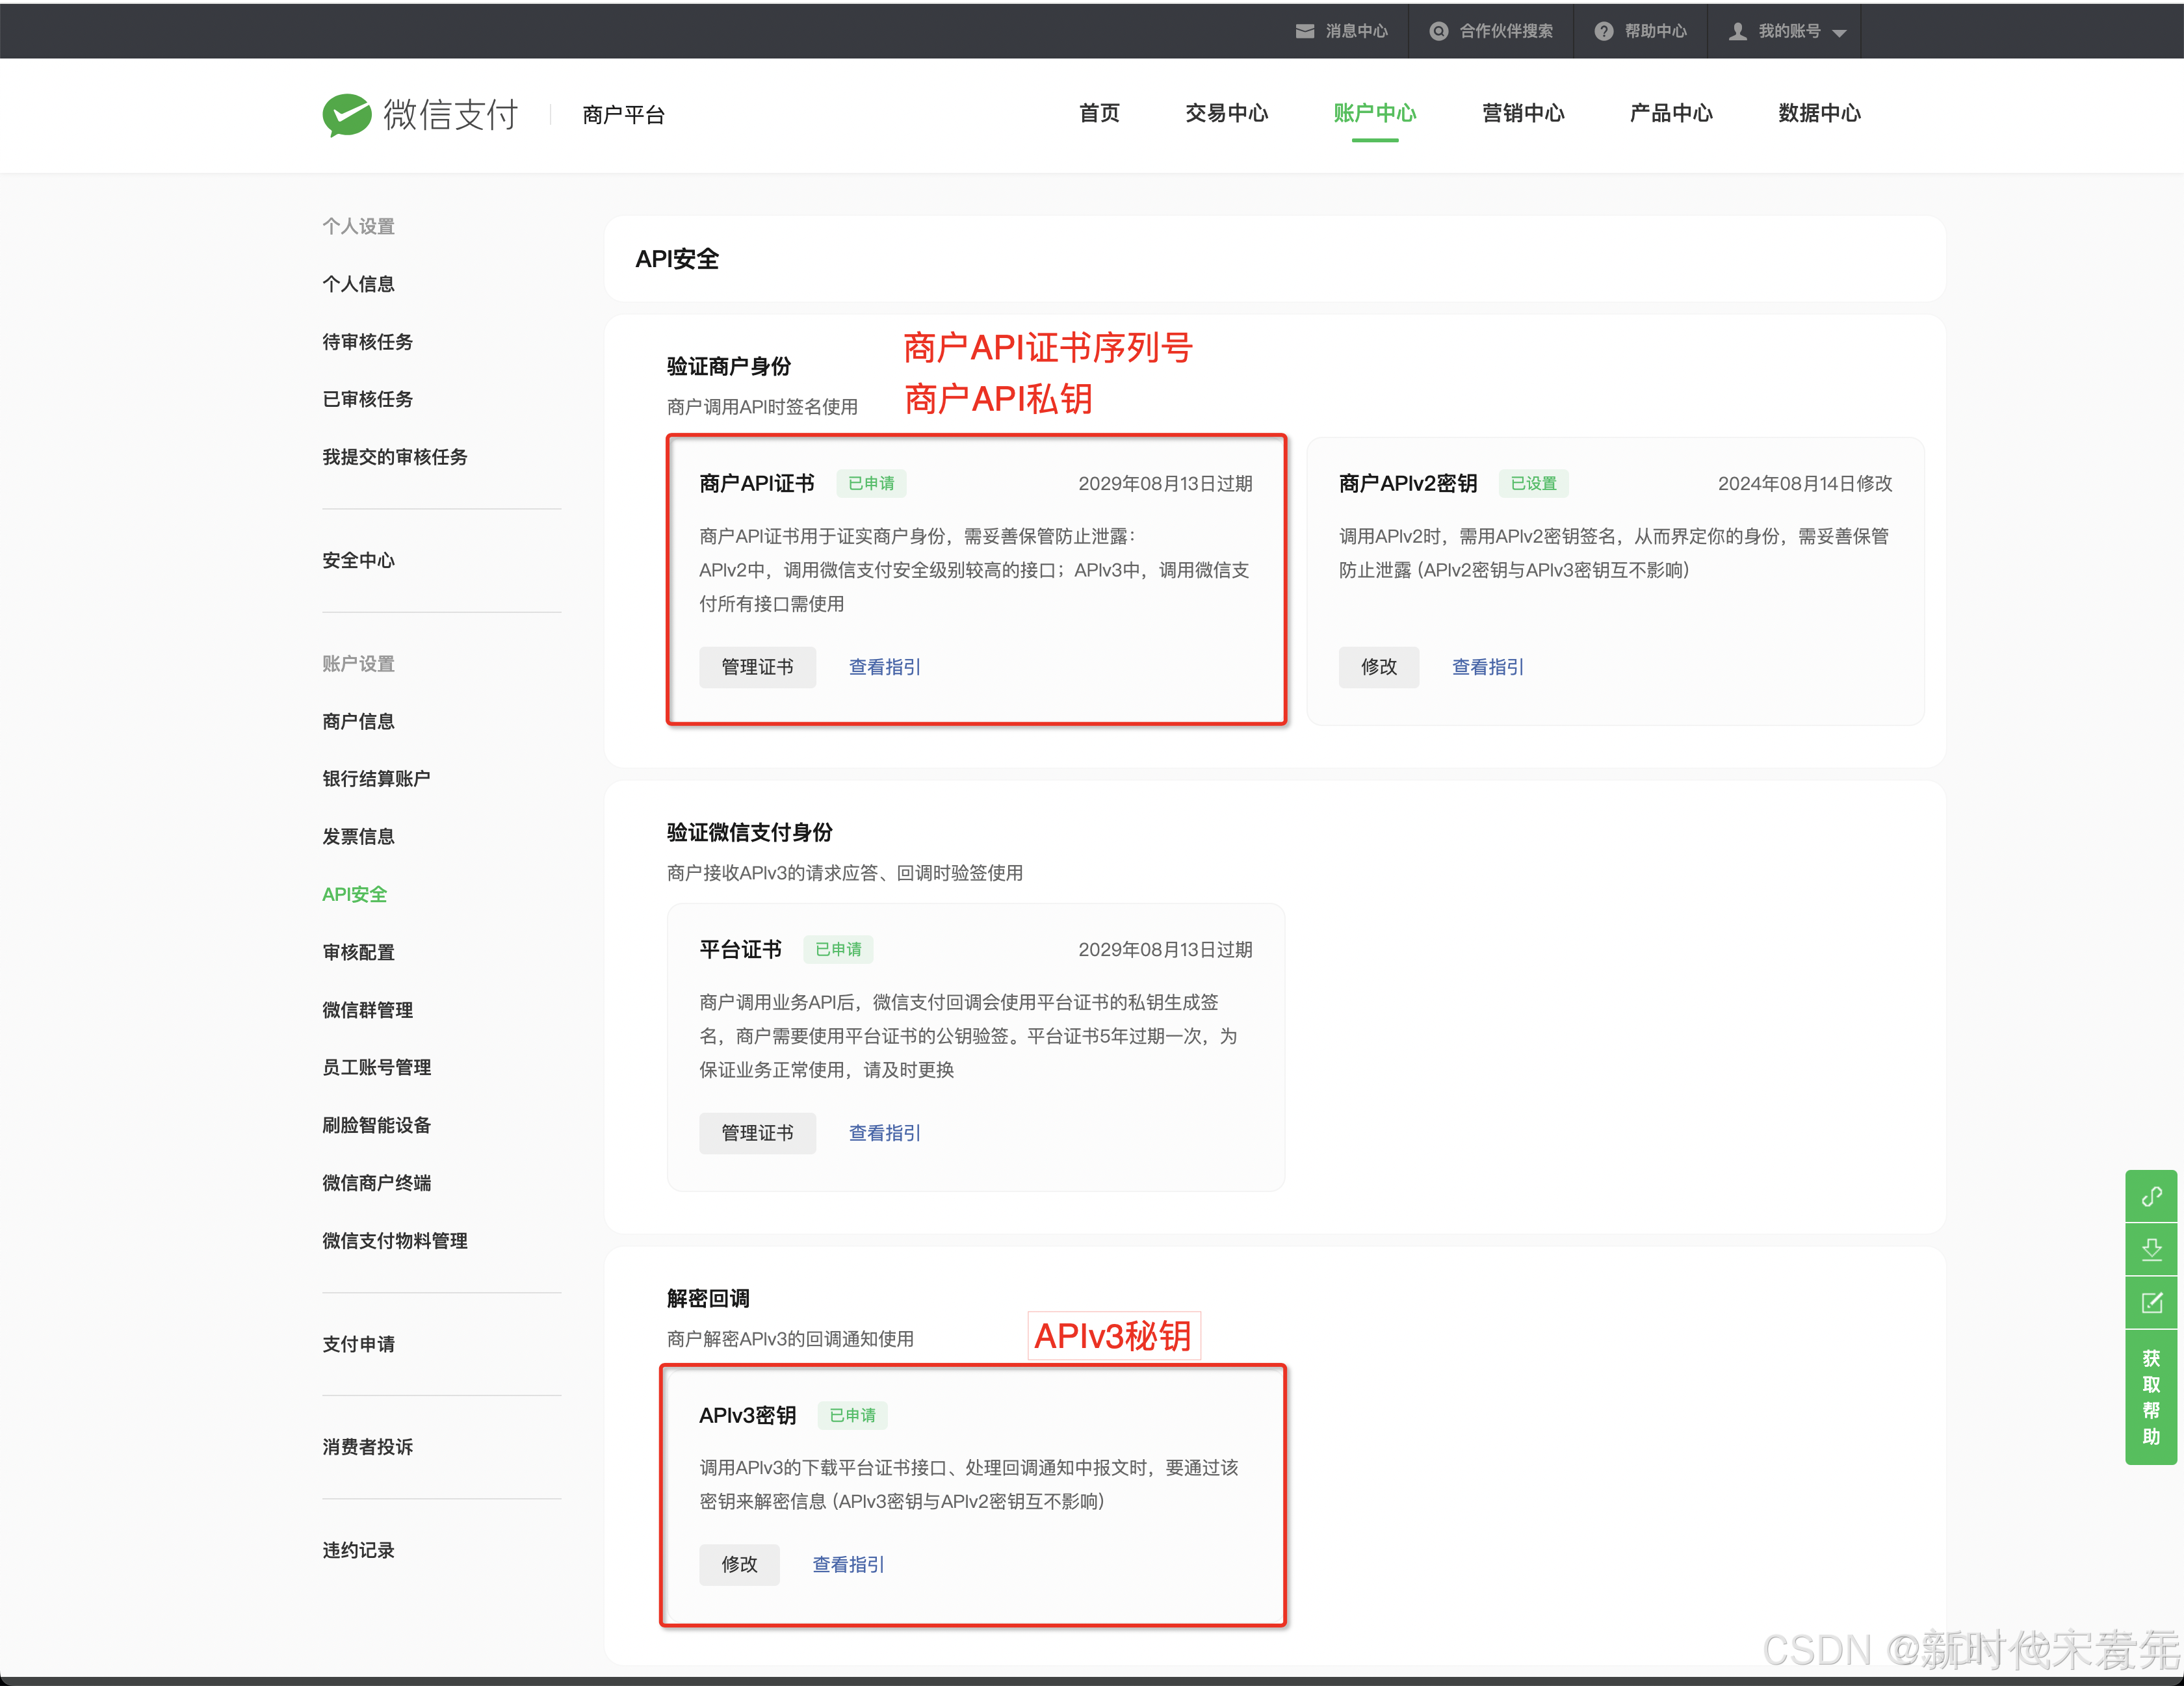Click the green edit feedback icon
Screen dimensions: 2184x1686
click(x=2151, y=1302)
